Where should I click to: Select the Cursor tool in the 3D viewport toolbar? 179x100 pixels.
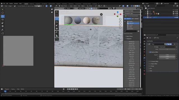(x=57, y=15)
